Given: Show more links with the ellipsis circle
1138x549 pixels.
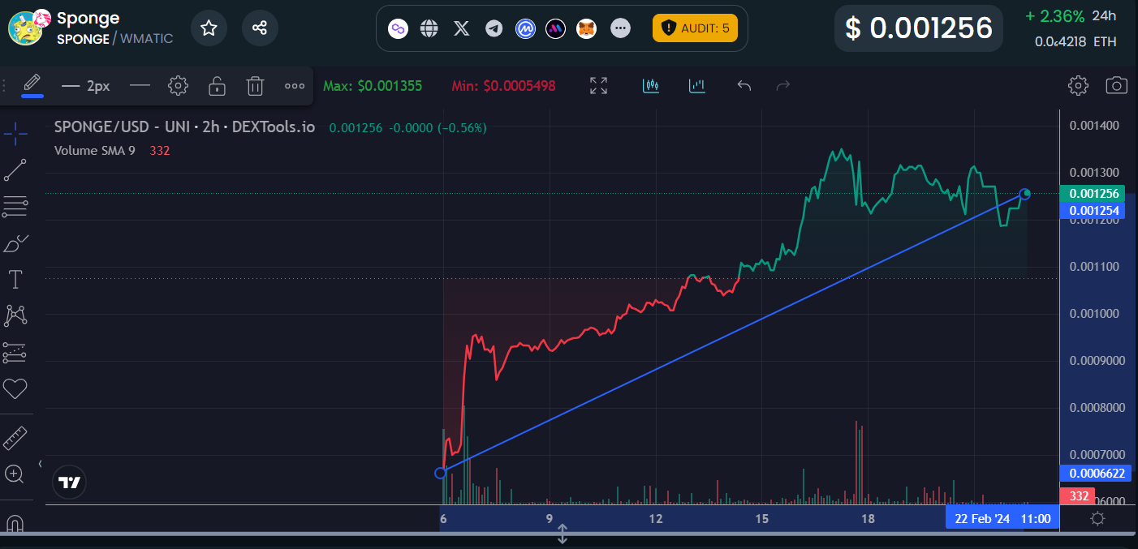Looking at the screenshot, I should [620, 28].
